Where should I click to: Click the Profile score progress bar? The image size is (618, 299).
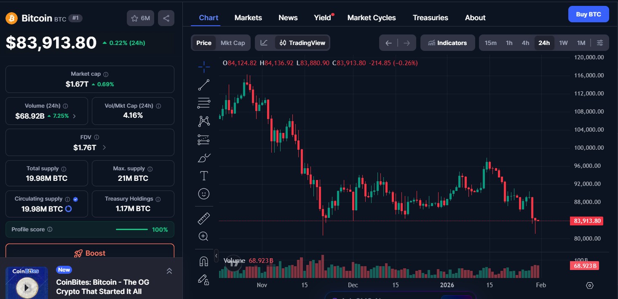(x=132, y=229)
